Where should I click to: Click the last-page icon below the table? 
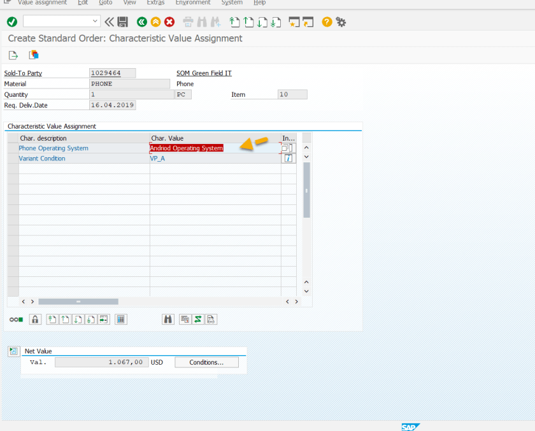(x=90, y=320)
